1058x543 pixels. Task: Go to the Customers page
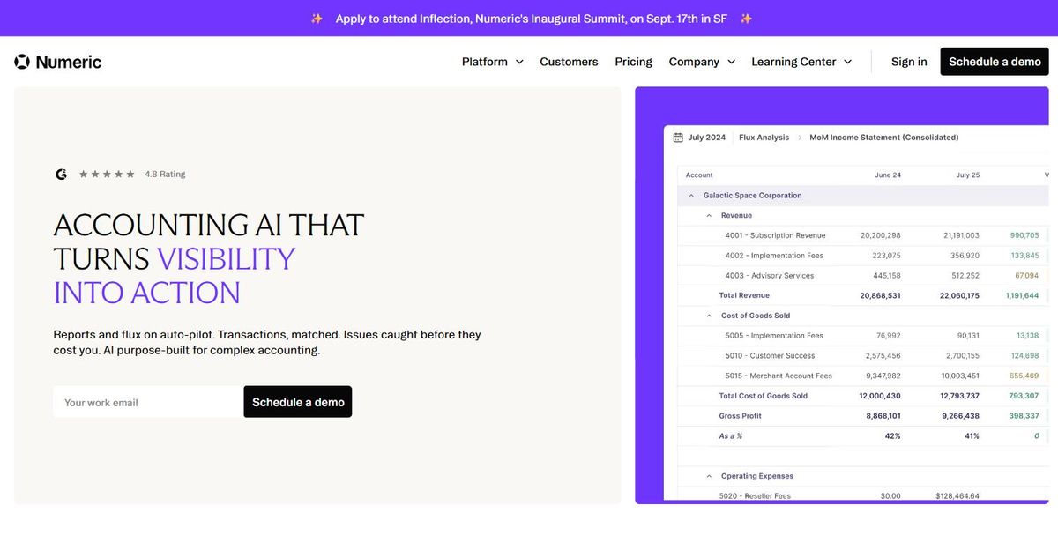pyautogui.click(x=569, y=62)
